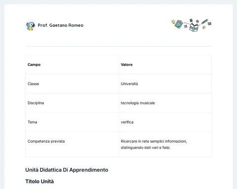This screenshot has height=189, width=237.
Task: Click the school supplies illustration
Action: coord(191,25)
